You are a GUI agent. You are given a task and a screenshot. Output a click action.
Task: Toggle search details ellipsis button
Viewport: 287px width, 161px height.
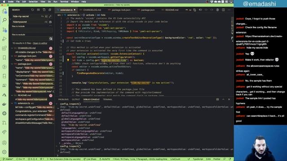coord(50,26)
